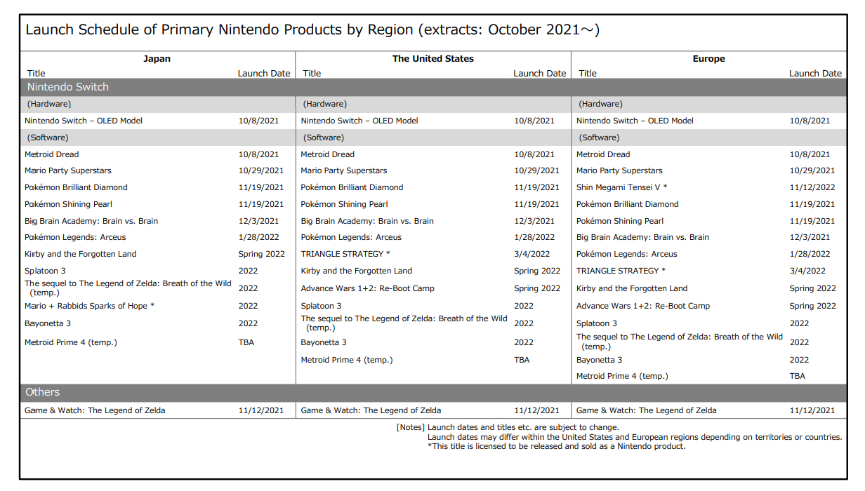This screenshot has width=865, height=491.
Task: Click the Europe column heading
Action: pyautogui.click(x=708, y=59)
